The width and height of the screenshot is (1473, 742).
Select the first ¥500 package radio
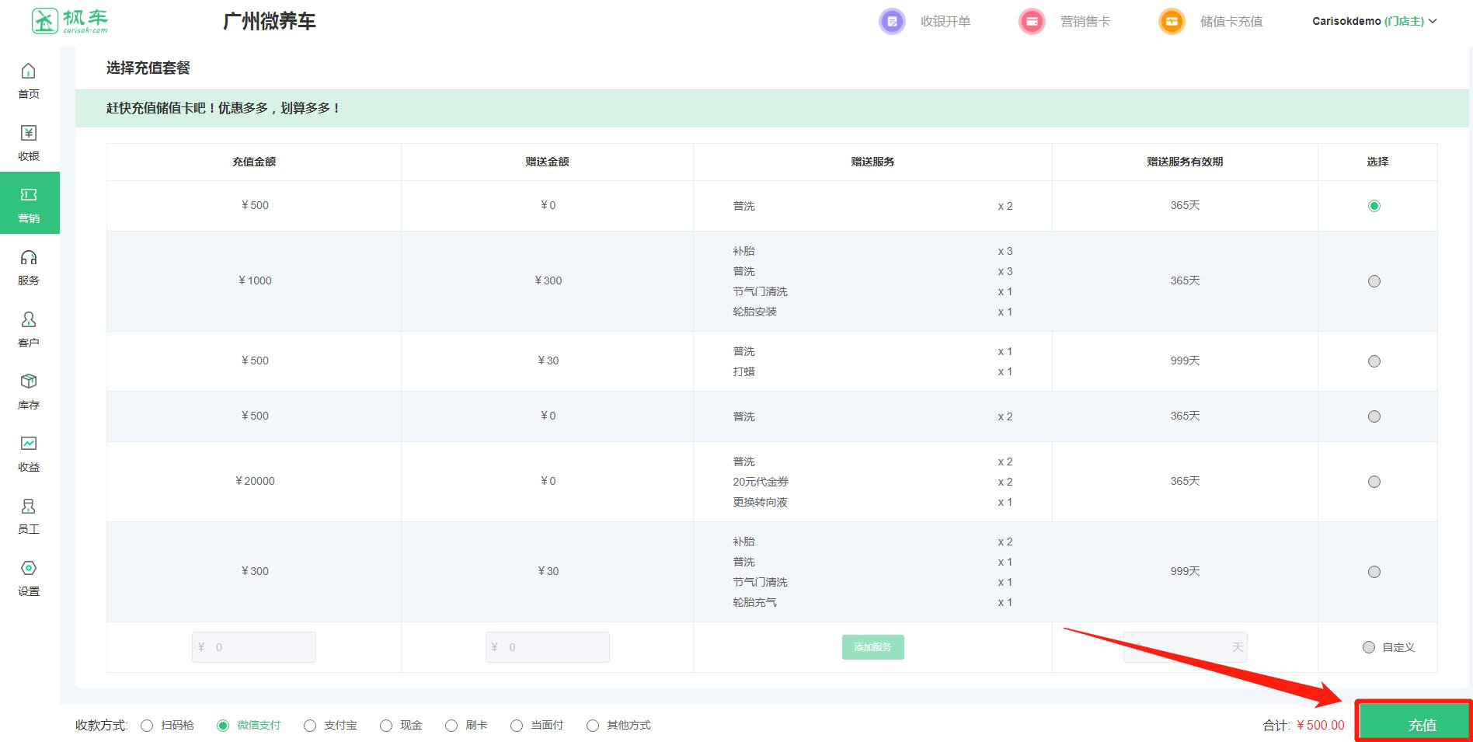point(1374,206)
